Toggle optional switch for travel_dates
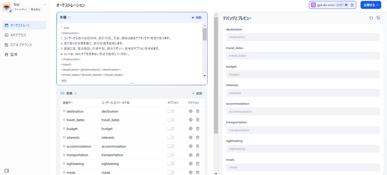Viewport: 387px width, 175px height. pyautogui.click(x=171, y=120)
